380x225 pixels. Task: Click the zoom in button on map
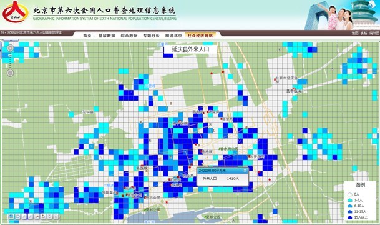coord(10,48)
